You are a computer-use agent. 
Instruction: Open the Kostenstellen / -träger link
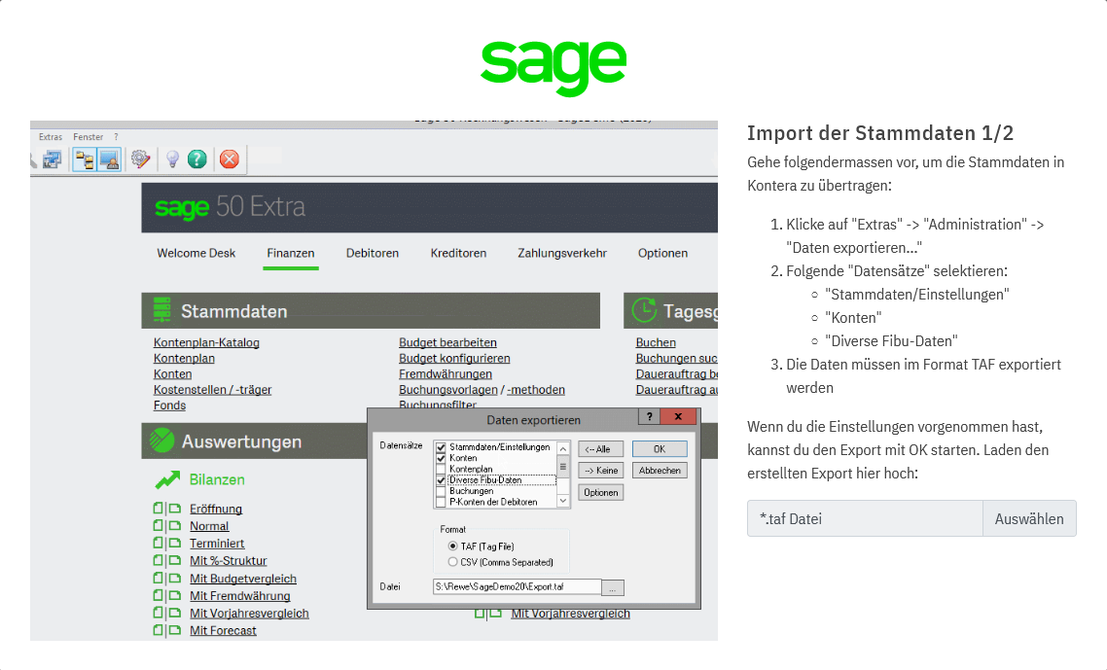(x=212, y=390)
